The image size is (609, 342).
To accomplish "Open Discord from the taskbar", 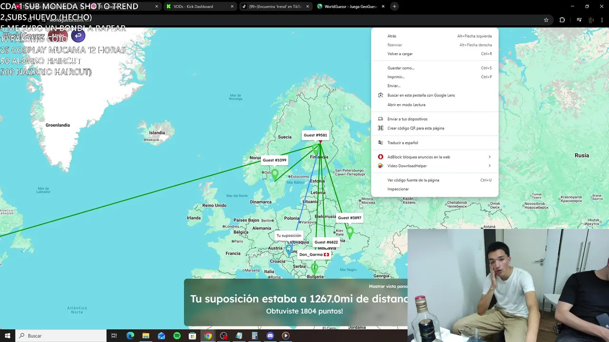I will point(270,336).
